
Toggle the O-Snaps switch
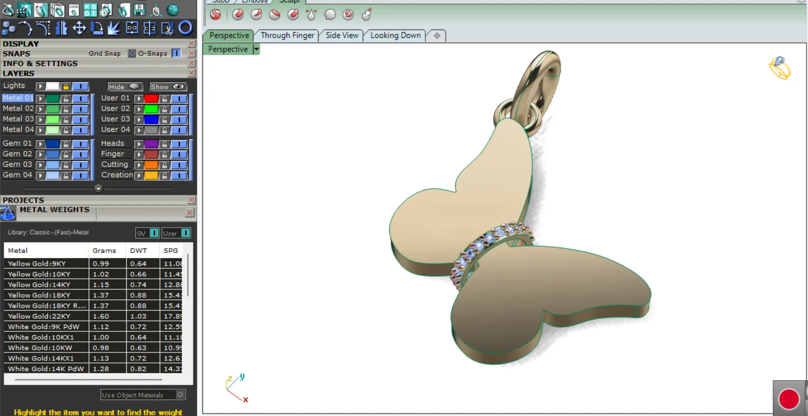tap(176, 53)
